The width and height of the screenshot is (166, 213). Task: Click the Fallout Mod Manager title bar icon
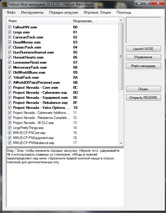pyautogui.click(x=5, y=4)
